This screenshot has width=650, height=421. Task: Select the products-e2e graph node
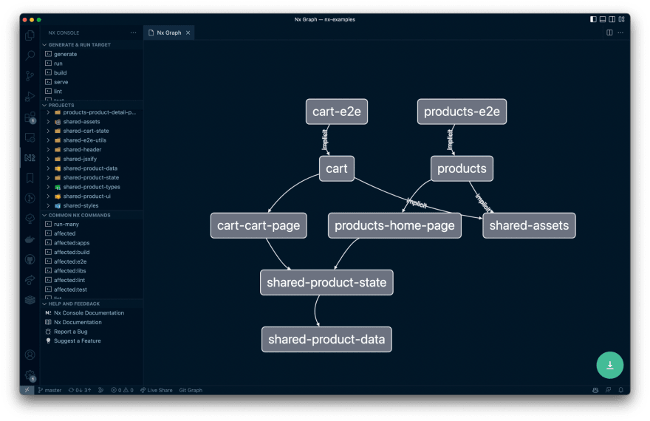coord(462,112)
